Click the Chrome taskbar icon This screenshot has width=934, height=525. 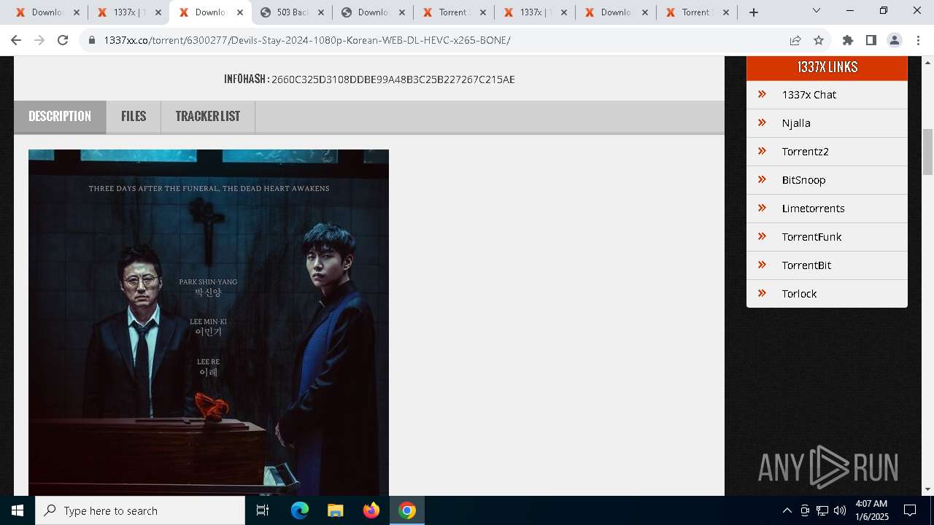(407, 510)
